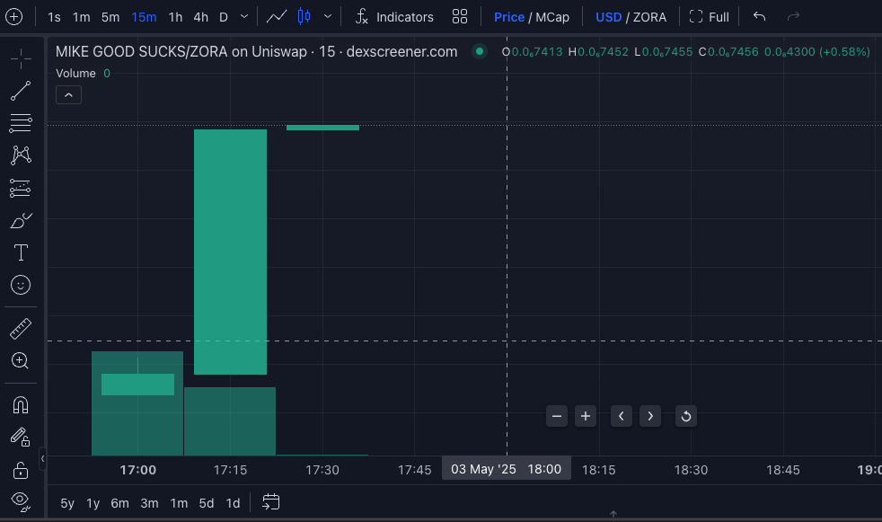This screenshot has height=522, width=882.
Task: Open the Indicators menu
Action: pos(394,17)
